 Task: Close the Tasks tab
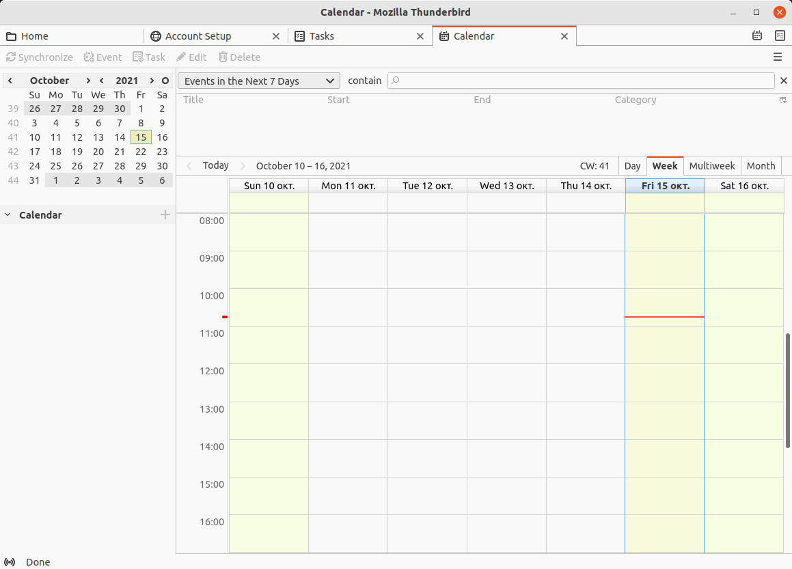(x=420, y=36)
